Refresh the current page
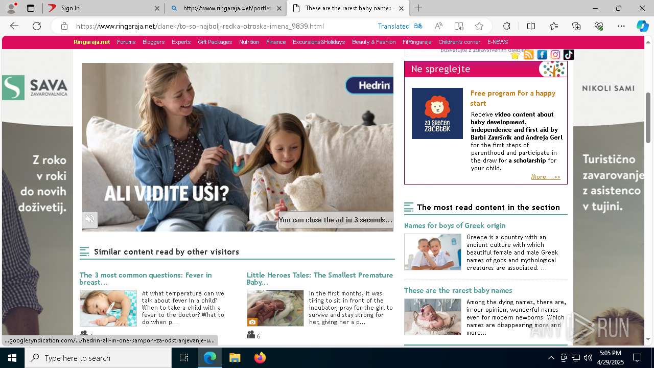This screenshot has height=368, width=654. [37, 26]
